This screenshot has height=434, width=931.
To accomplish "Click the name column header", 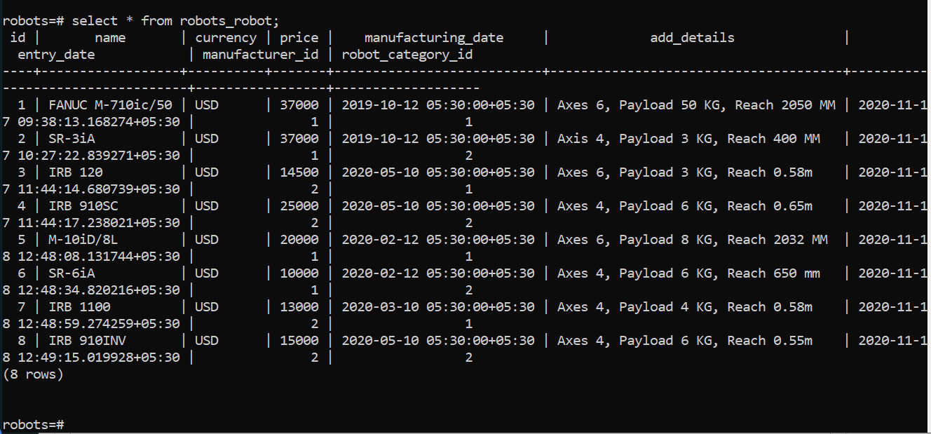I will click(x=110, y=38).
